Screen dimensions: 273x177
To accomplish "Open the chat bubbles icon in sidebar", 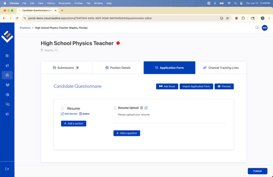I will 7,105.
